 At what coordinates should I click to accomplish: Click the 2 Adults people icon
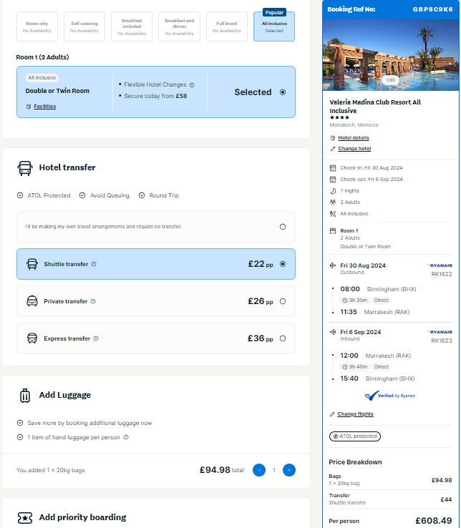333,202
